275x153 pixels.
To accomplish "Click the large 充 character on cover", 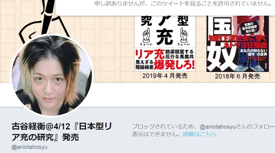I will pyautogui.click(x=165, y=37).
